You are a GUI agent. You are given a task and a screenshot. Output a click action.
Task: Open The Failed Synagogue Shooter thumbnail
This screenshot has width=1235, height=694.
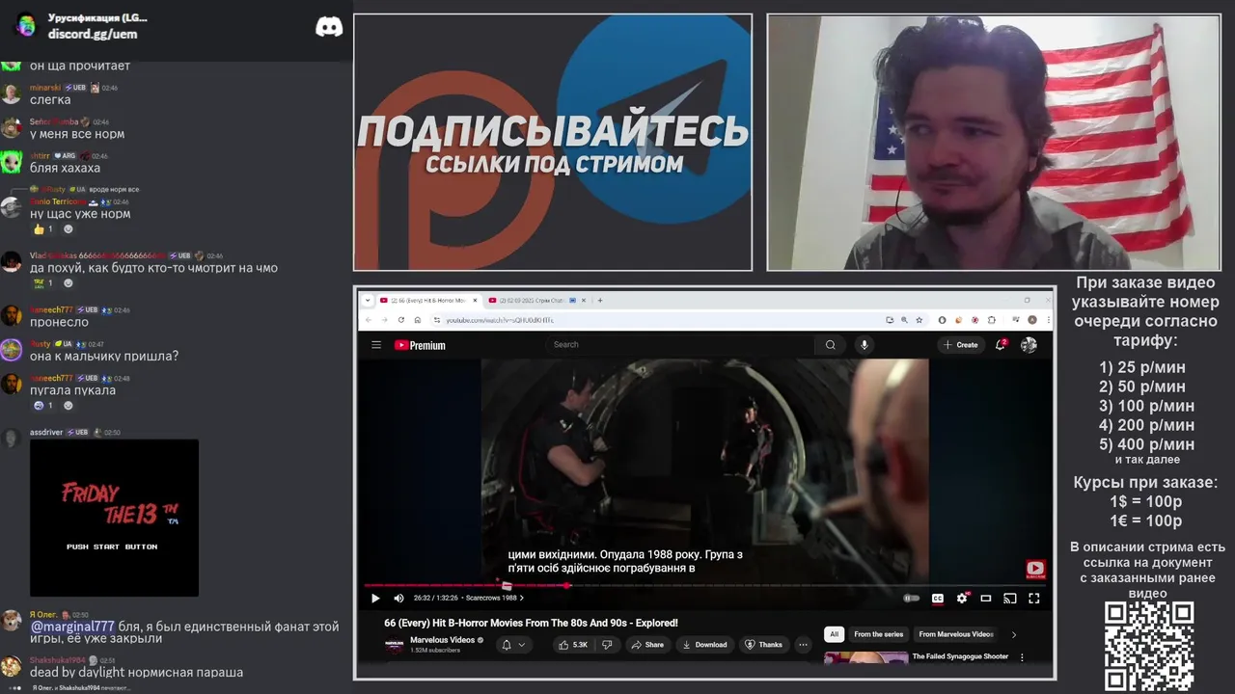coord(865,658)
